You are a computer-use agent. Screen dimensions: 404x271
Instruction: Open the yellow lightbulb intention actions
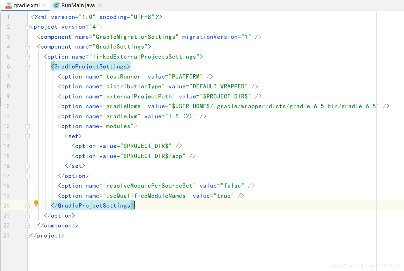tap(36, 203)
